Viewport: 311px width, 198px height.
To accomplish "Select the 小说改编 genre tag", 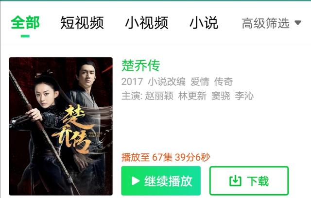I will pyautogui.click(x=167, y=82).
